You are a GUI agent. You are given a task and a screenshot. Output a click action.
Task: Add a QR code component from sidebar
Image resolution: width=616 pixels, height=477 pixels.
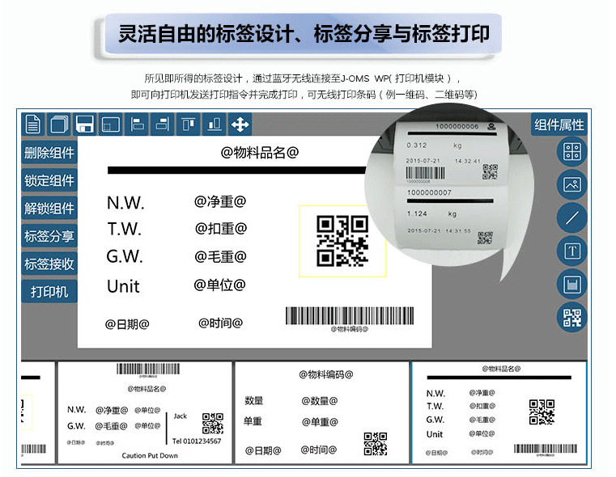(572, 318)
